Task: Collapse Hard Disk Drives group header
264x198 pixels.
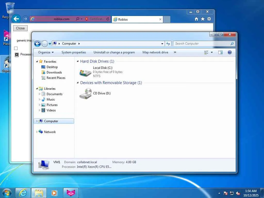Action: click(78, 61)
